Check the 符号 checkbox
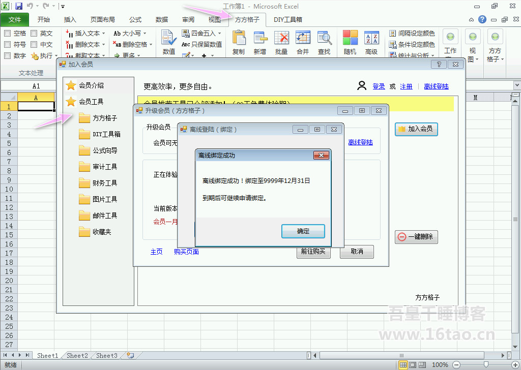Image resolution: width=521 pixels, height=370 pixels. 8,44
